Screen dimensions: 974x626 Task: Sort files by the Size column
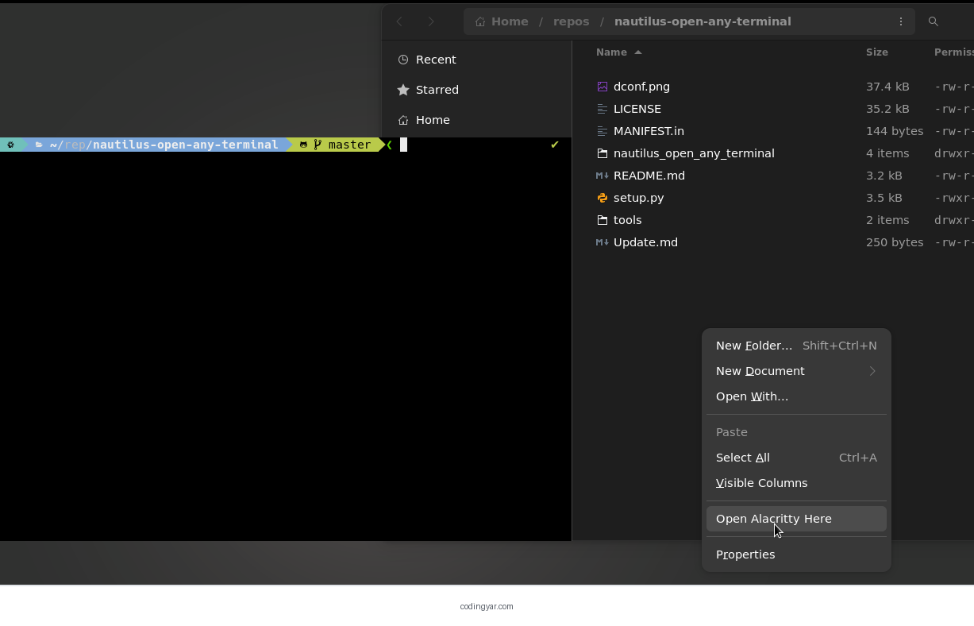pyautogui.click(x=877, y=52)
